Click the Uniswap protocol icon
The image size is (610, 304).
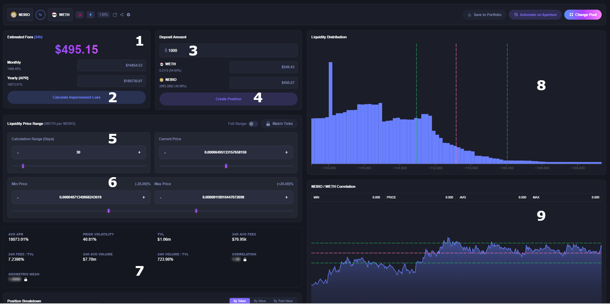point(80,15)
